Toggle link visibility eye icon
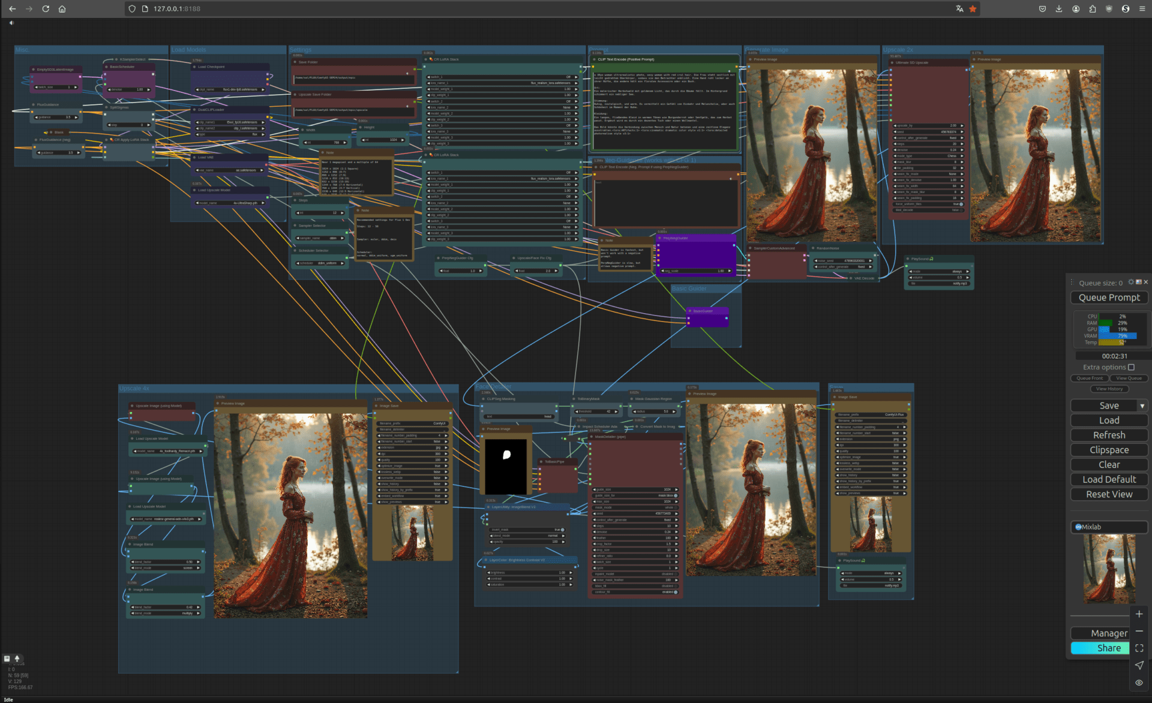This screenshot has height=703, width=1152. (x=1139, y=683)
